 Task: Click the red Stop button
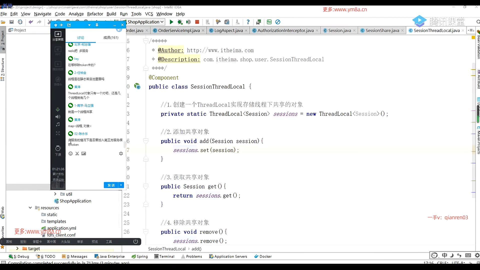[197, 22]
